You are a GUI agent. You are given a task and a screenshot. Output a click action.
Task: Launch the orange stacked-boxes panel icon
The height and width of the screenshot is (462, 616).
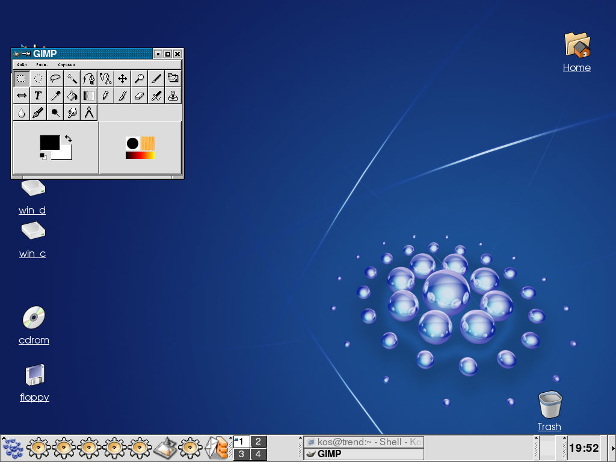[x=217, y=448]
